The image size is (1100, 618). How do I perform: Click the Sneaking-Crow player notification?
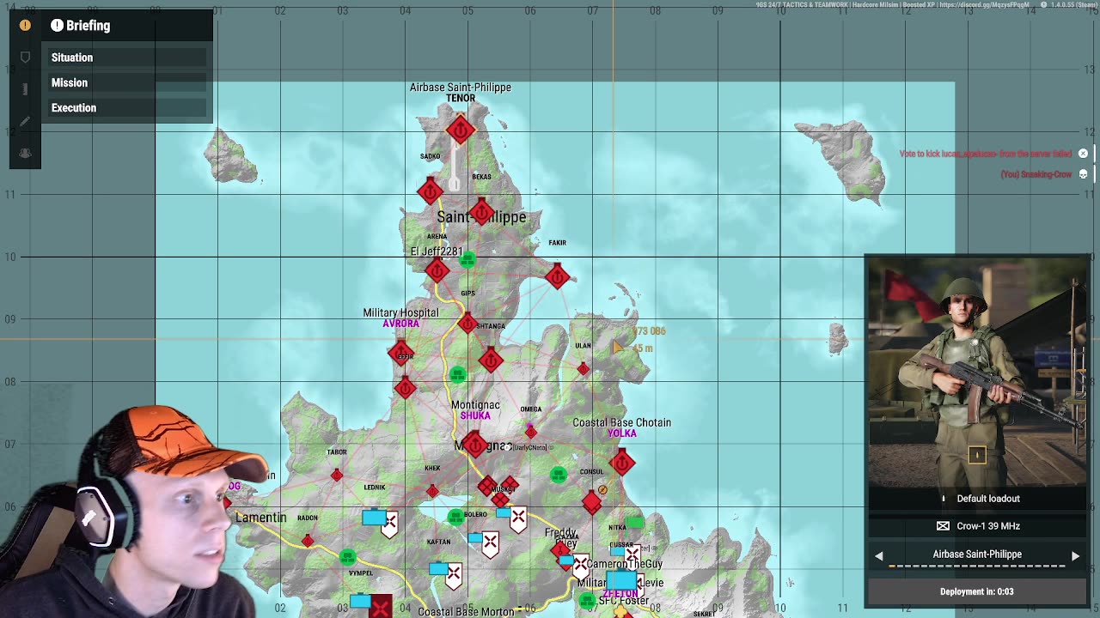pos(1036,174)
